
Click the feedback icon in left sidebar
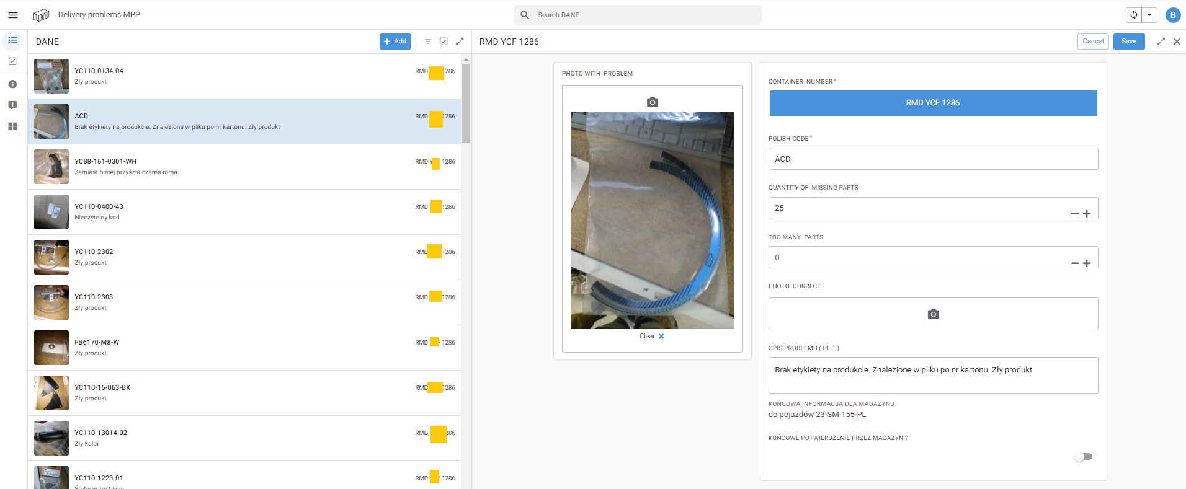coord(12,105)
